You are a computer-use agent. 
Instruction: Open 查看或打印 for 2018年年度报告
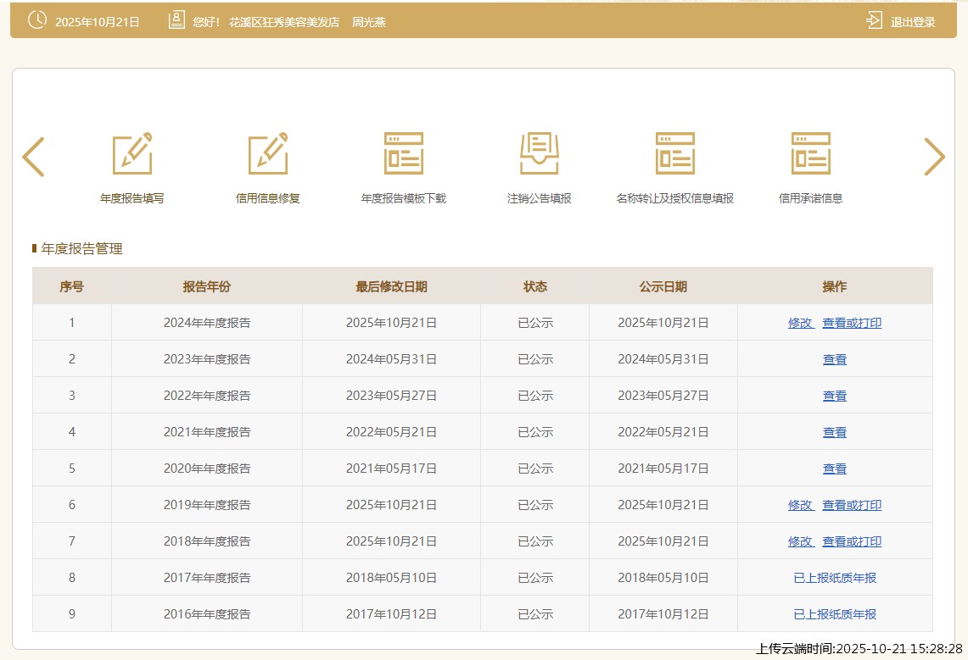(852, 541)
